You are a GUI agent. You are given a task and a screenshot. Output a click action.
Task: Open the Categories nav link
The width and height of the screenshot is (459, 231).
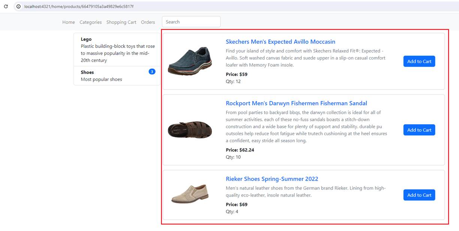pos(91,22)
